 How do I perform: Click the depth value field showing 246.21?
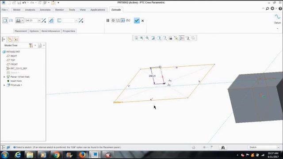pyautogui.click(x=31, y=21)
